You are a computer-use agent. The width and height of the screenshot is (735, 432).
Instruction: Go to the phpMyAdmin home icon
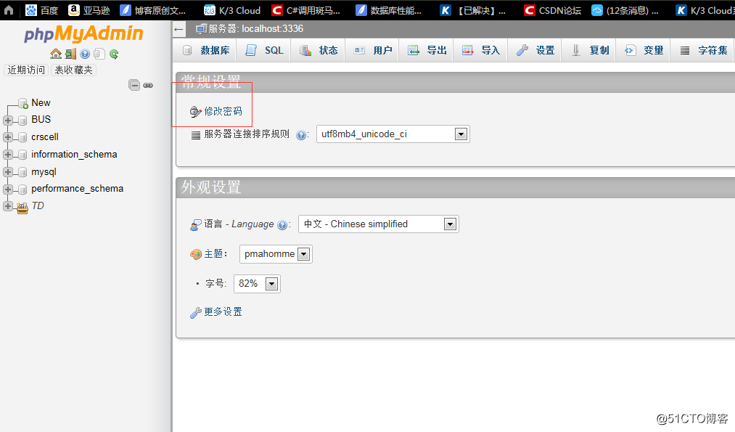click(x=56, y=54)
